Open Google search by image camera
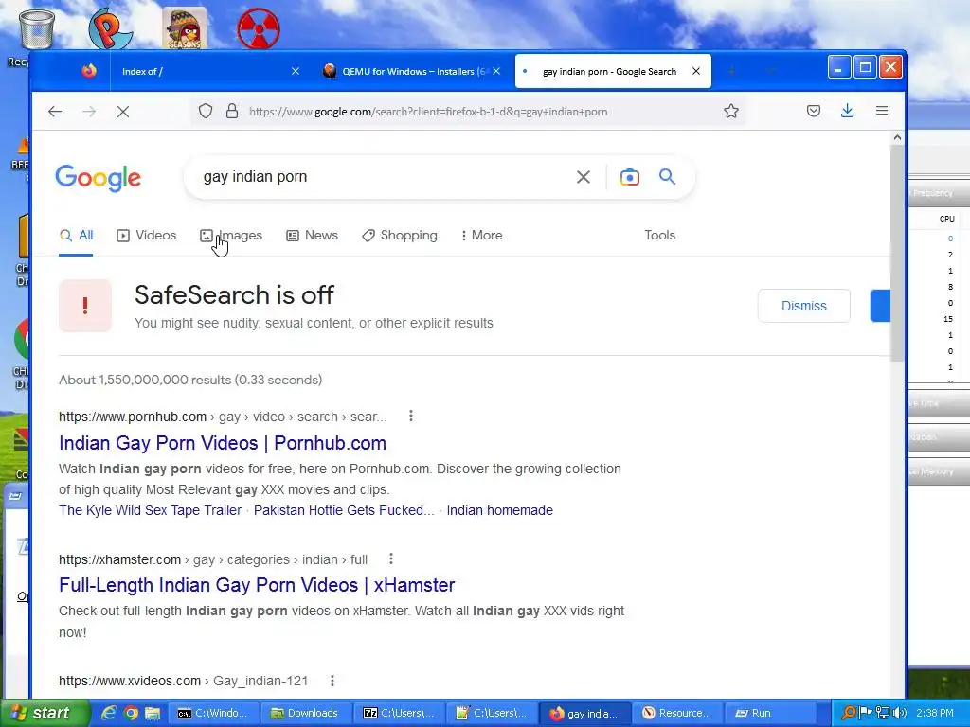This screenshot has height=727, width=970. pos(630,177)
